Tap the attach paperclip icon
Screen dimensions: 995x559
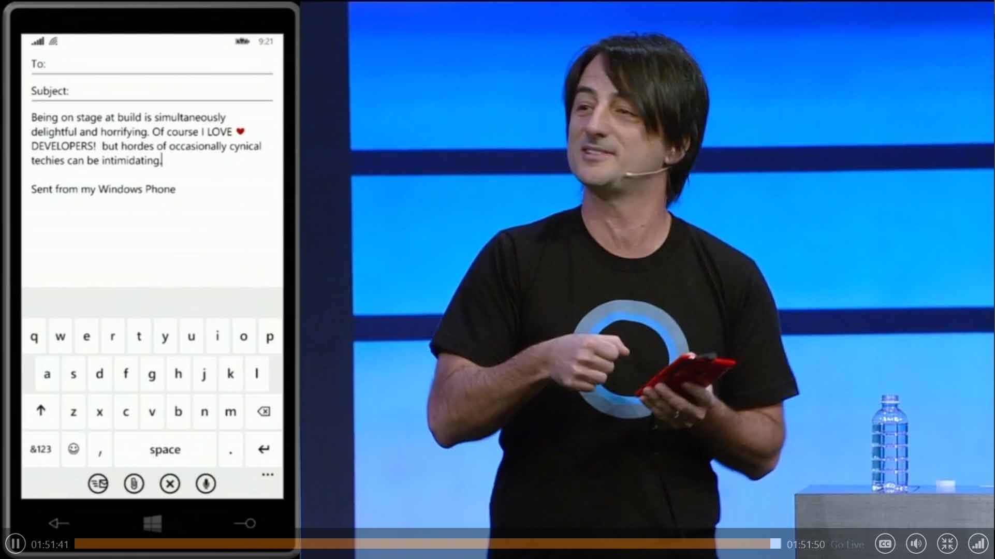pos(134,484)
